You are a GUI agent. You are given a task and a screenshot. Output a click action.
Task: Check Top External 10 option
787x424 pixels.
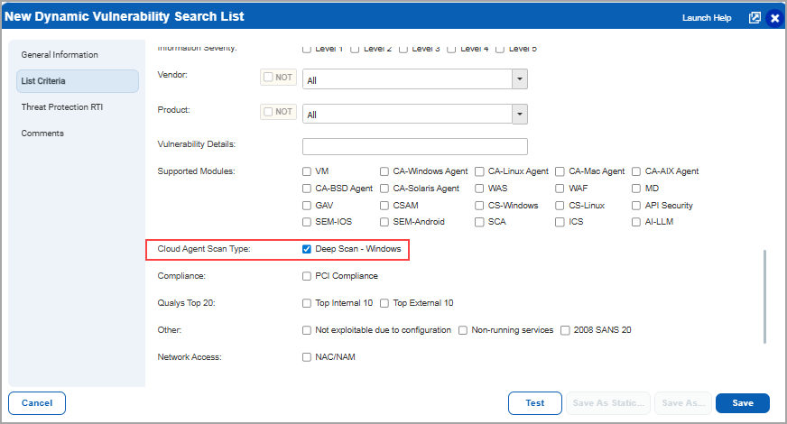point(384,303)
